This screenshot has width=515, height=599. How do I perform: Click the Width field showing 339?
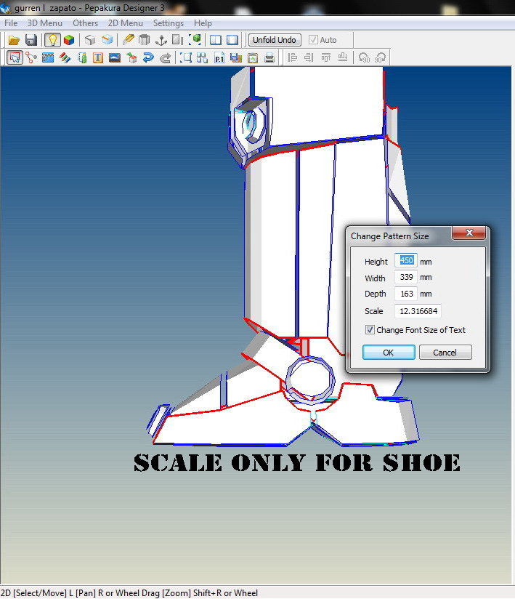click(406, 277)
